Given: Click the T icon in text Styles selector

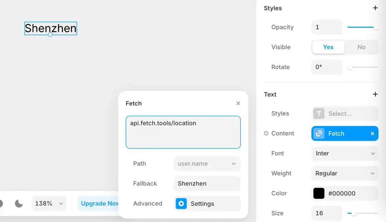Looking at the screenshot, I should point(319,114).
